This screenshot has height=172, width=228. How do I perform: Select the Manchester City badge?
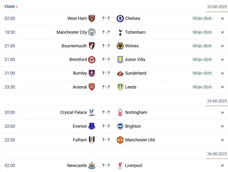92,32
